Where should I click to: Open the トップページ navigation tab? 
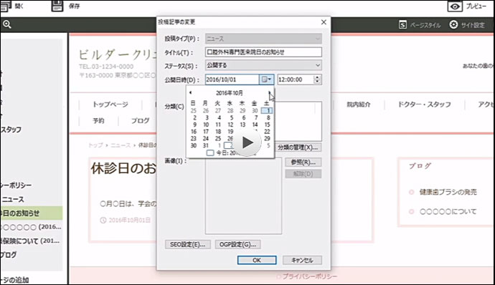[x=110, y=105]
